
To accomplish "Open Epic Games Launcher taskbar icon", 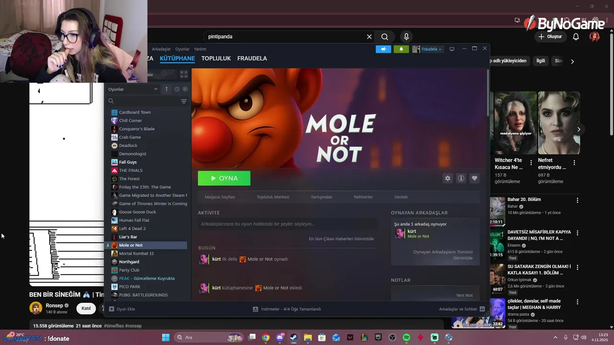I will (x=378, y=337).
